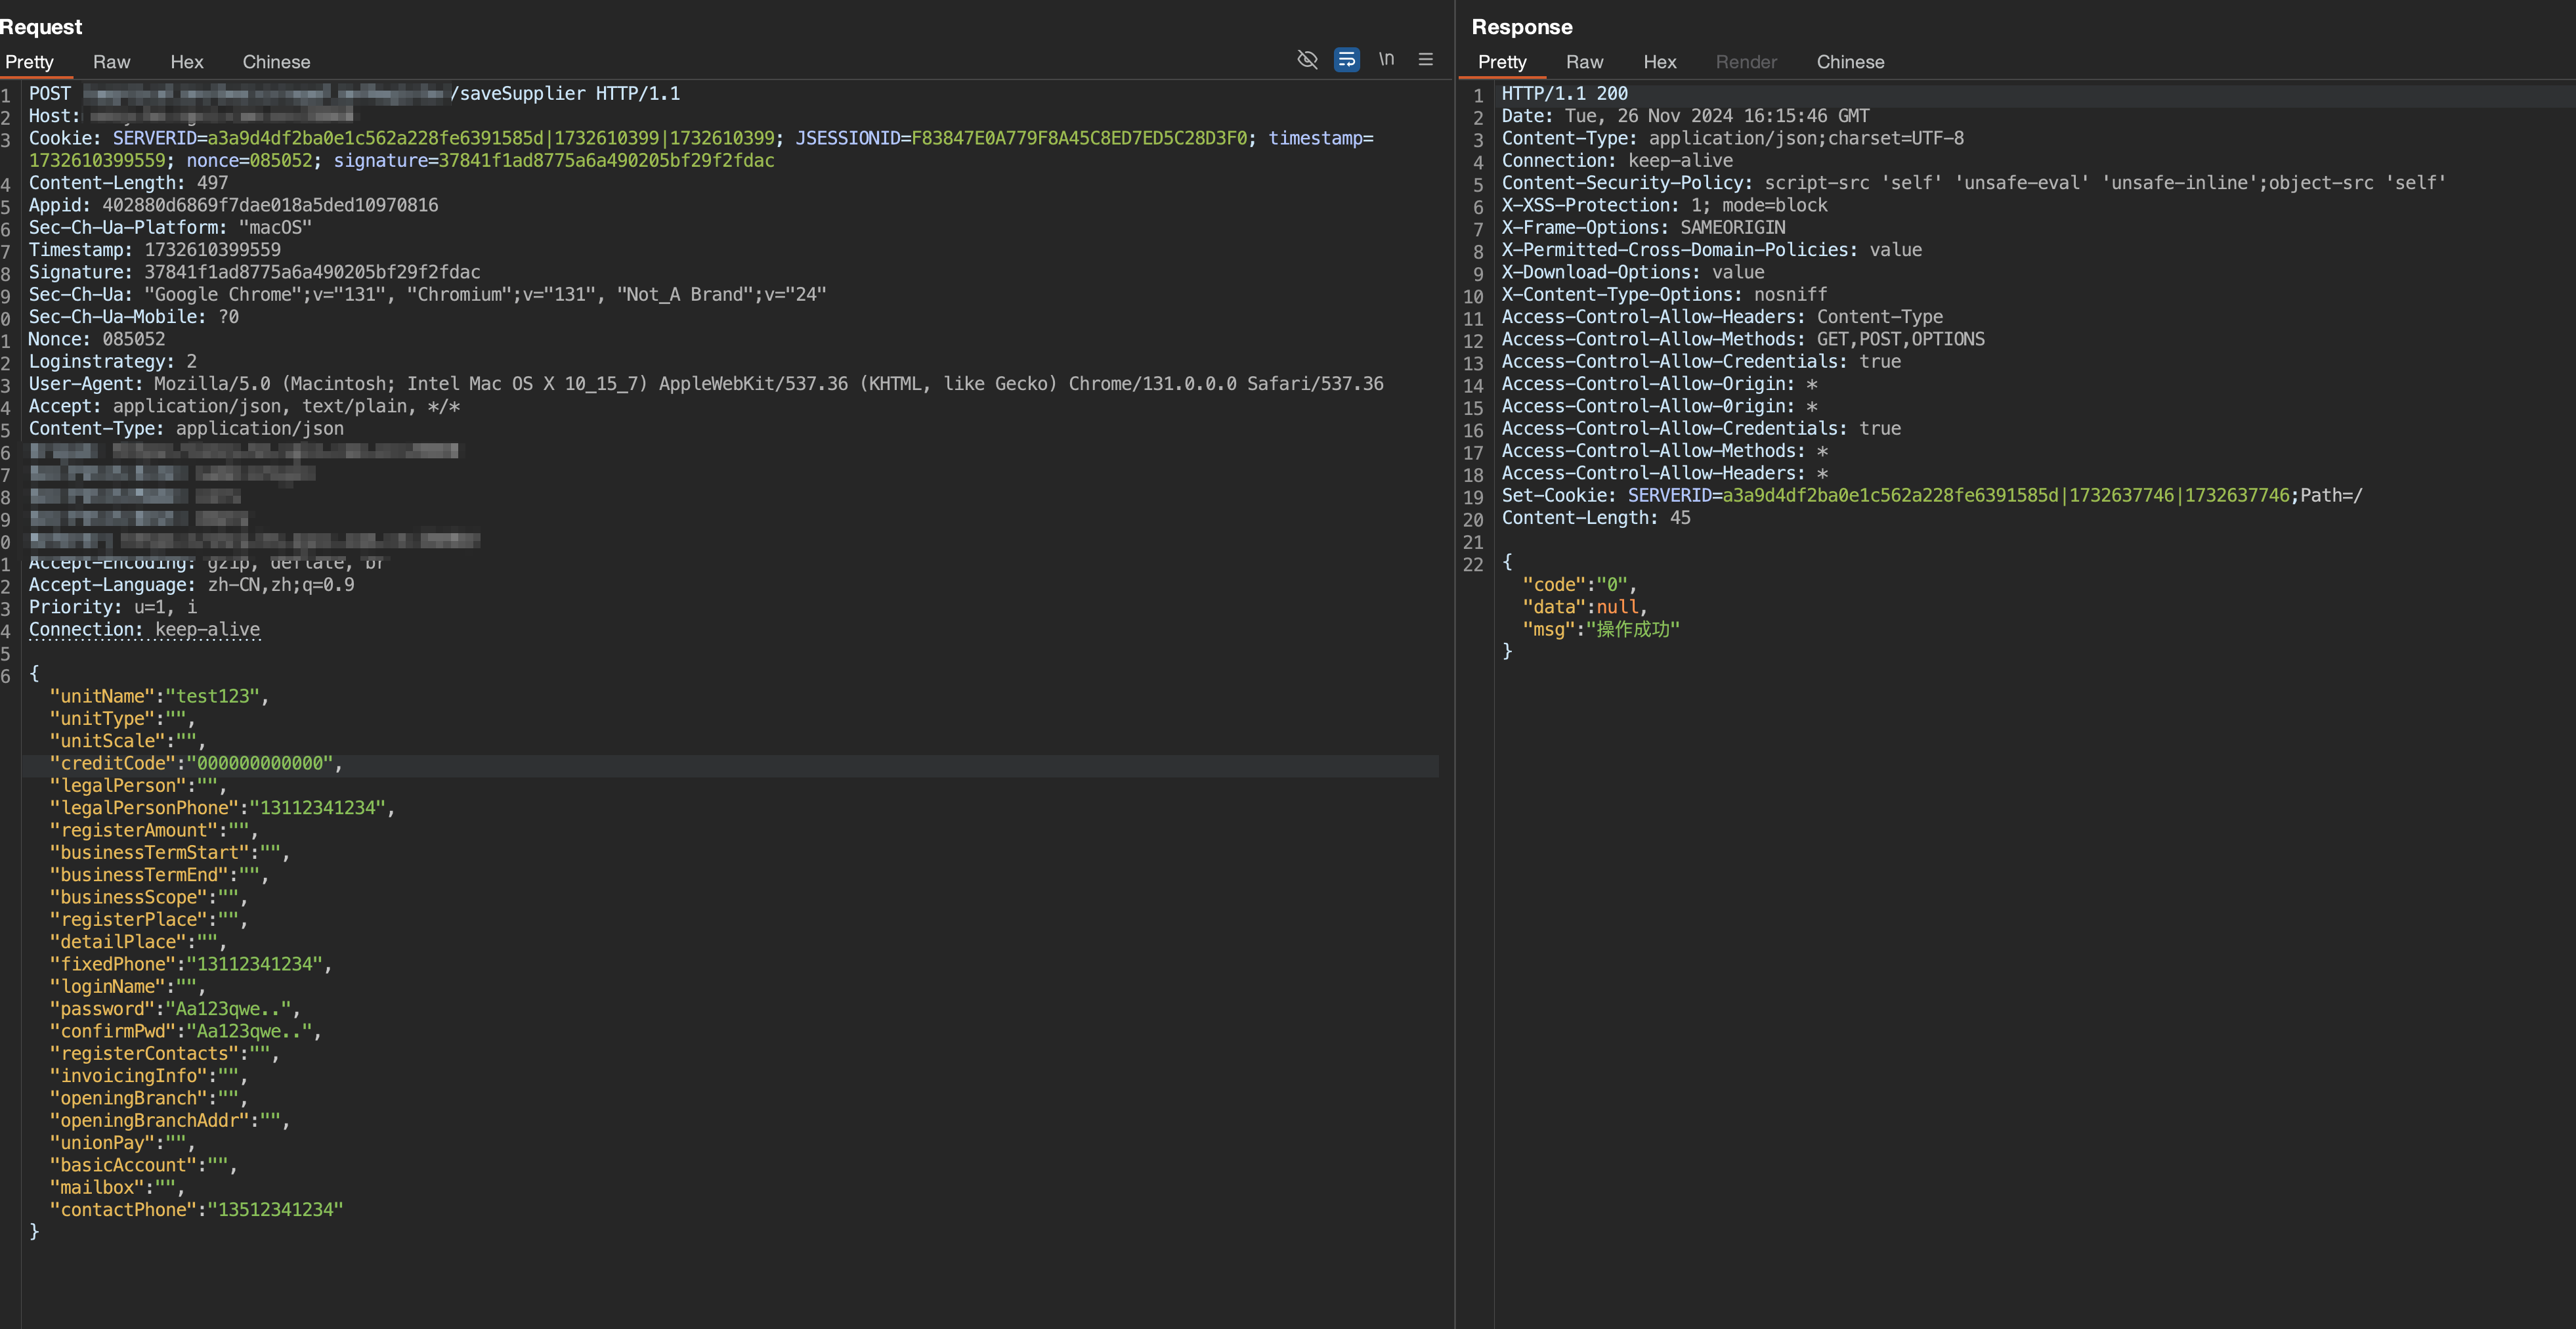Image resolution: width=2576 pixels, height=1329 pixels.
Task: Click the X-Content-Type-Options: nosniff header
Action: [1664, 295]
